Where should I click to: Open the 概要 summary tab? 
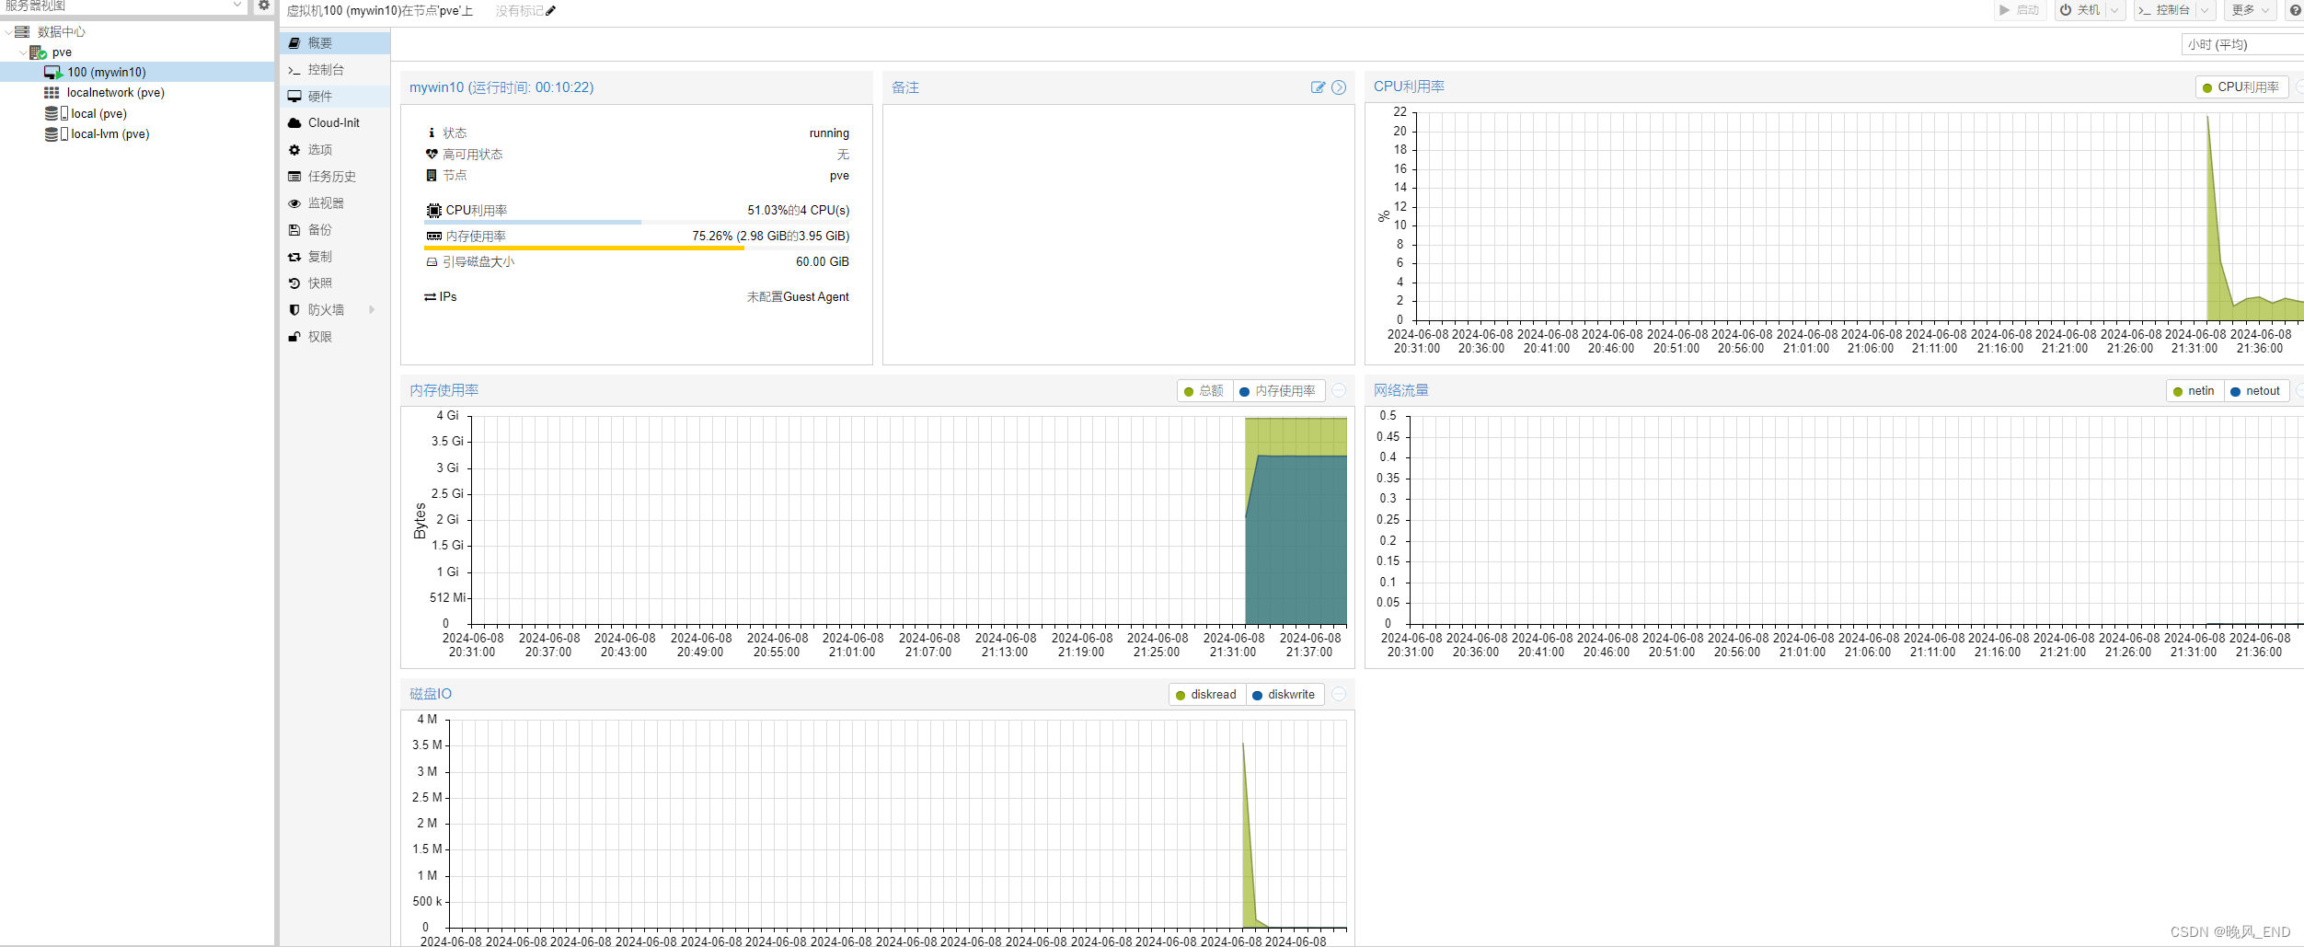click(335, 43)
